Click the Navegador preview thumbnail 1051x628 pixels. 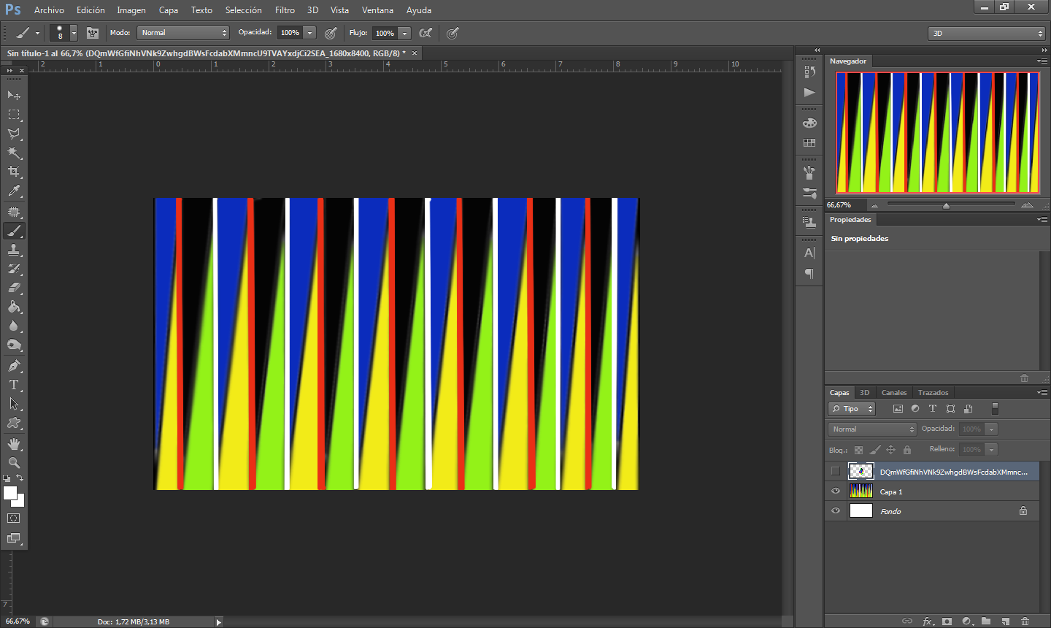pos(937,132)
